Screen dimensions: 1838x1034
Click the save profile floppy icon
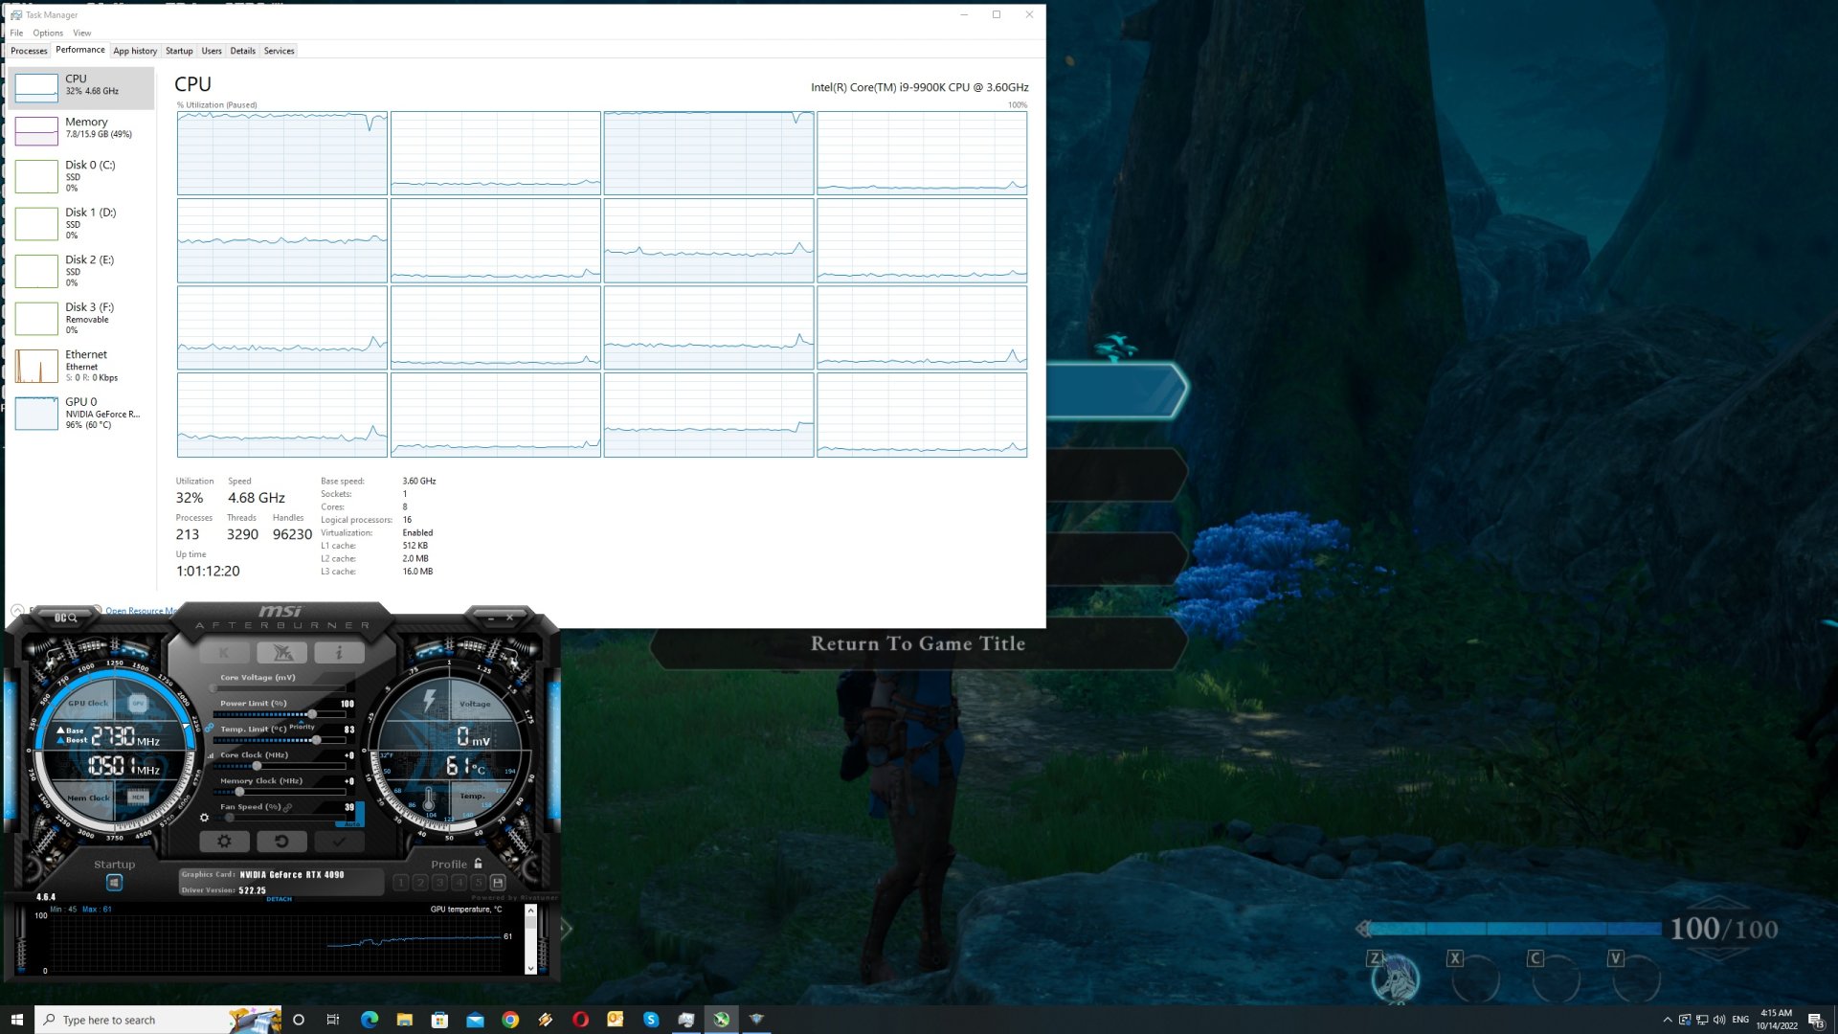tap(498, 883)
